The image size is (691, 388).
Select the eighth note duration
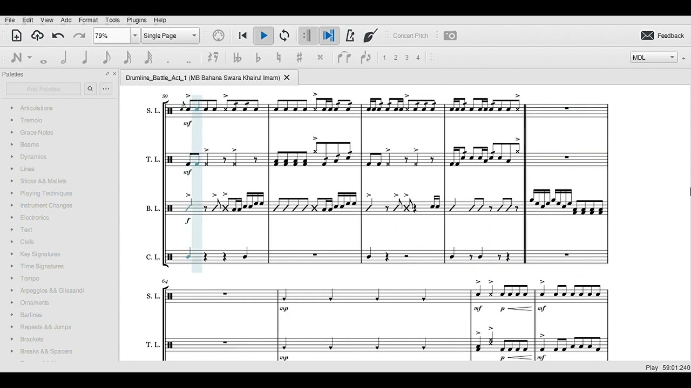pyautogui.click(x=106, y=58)
